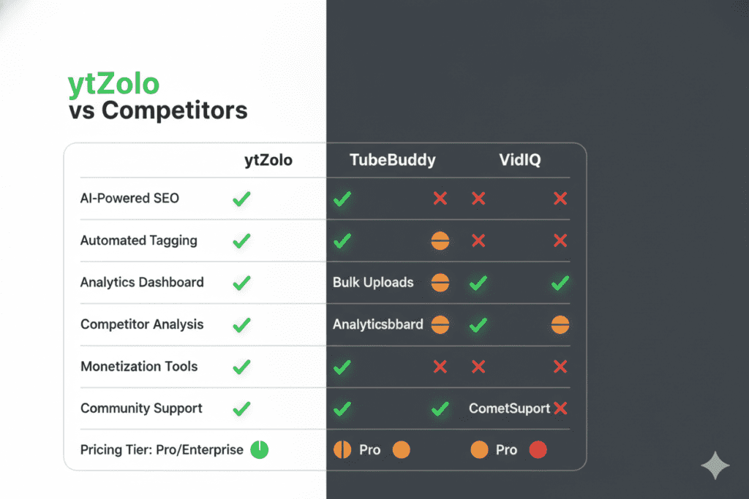This screenshot has width=749, height=499.
Task: Click the CometSuport label
Action: [509, 408]
